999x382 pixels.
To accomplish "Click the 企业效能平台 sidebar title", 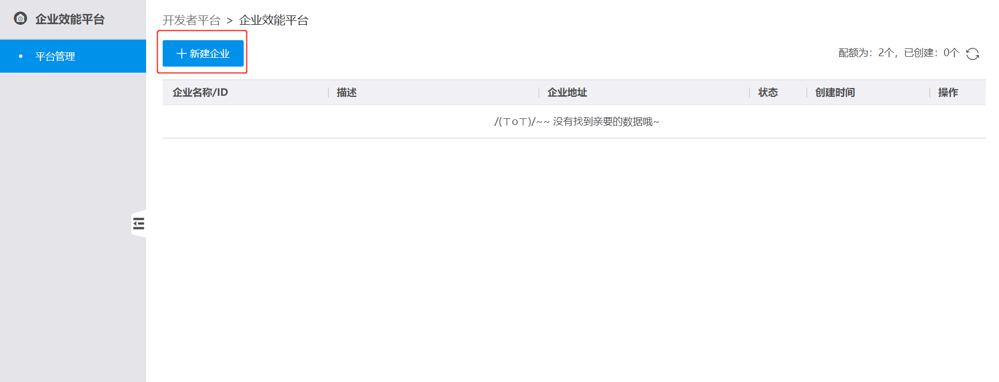I will 70,19.
